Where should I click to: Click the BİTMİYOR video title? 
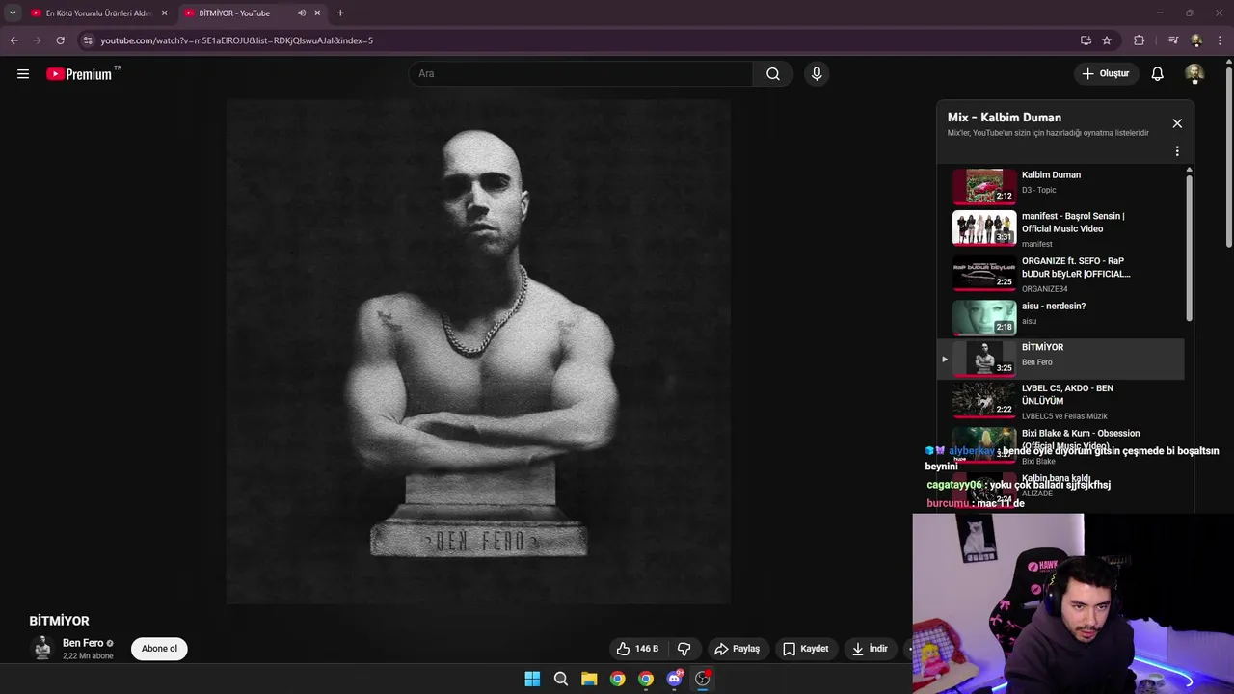coord(59,621)
